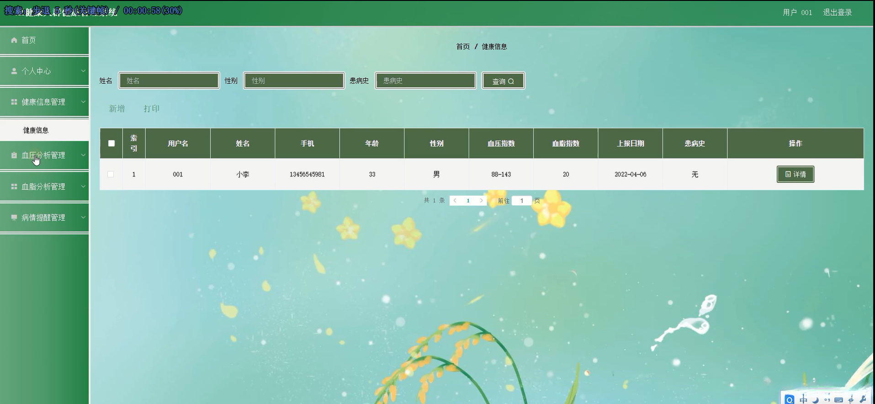Click the 年龄 column header

pos(372,144)
